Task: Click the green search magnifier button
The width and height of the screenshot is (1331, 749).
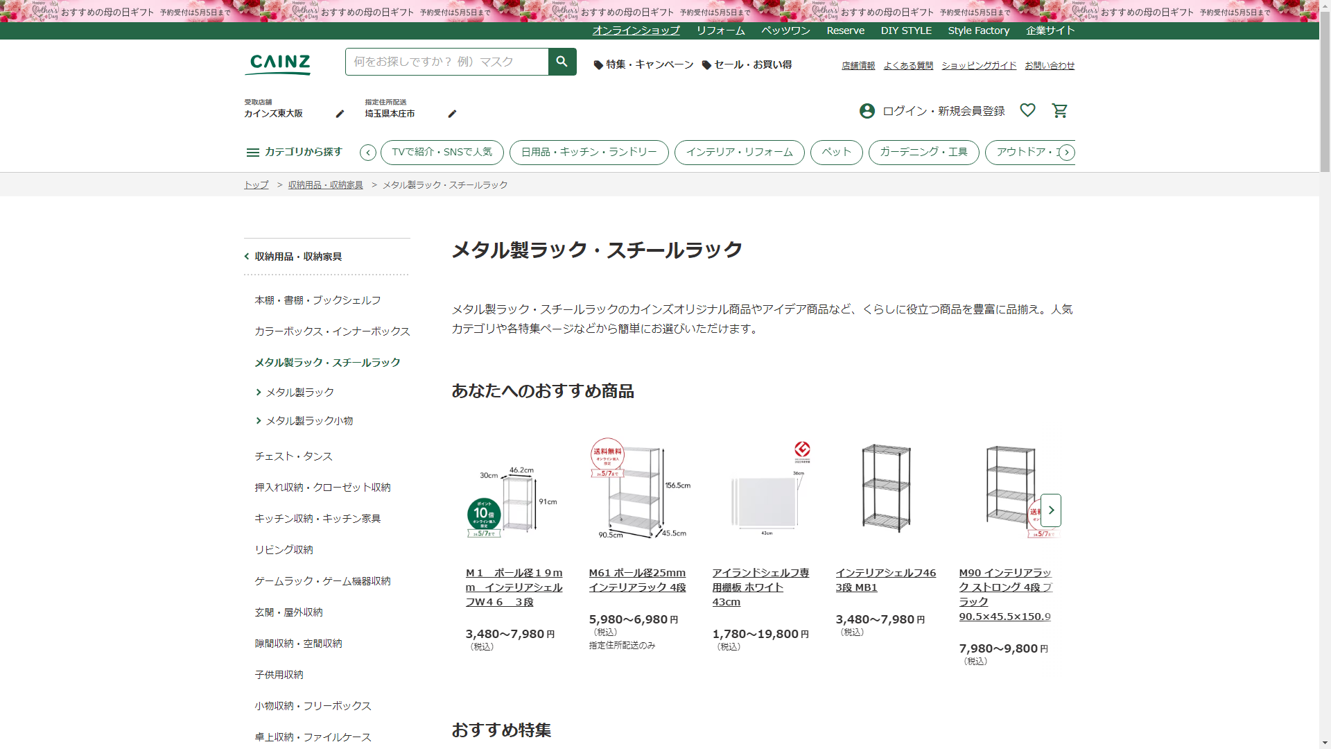Action: coord(562,62)
